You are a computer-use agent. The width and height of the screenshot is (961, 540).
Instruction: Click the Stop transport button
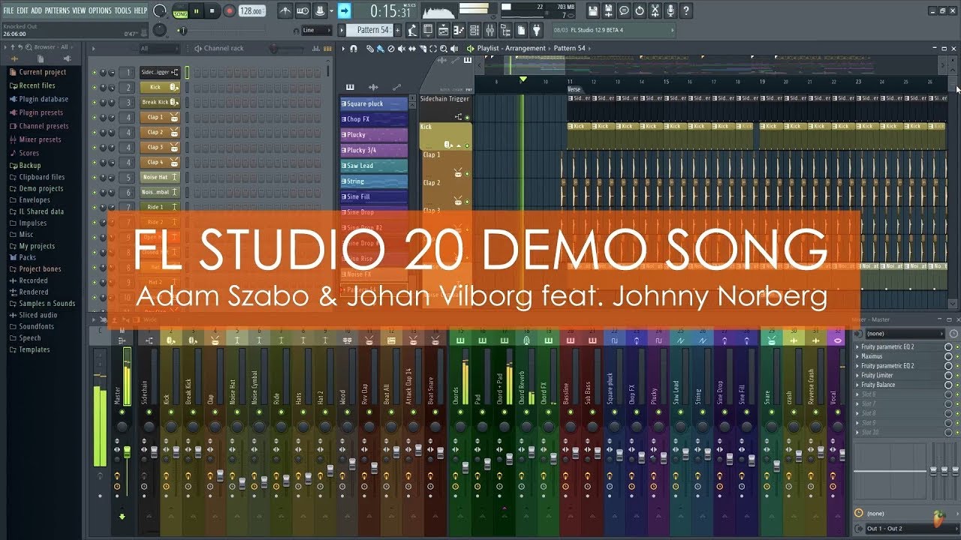(212, 11)
